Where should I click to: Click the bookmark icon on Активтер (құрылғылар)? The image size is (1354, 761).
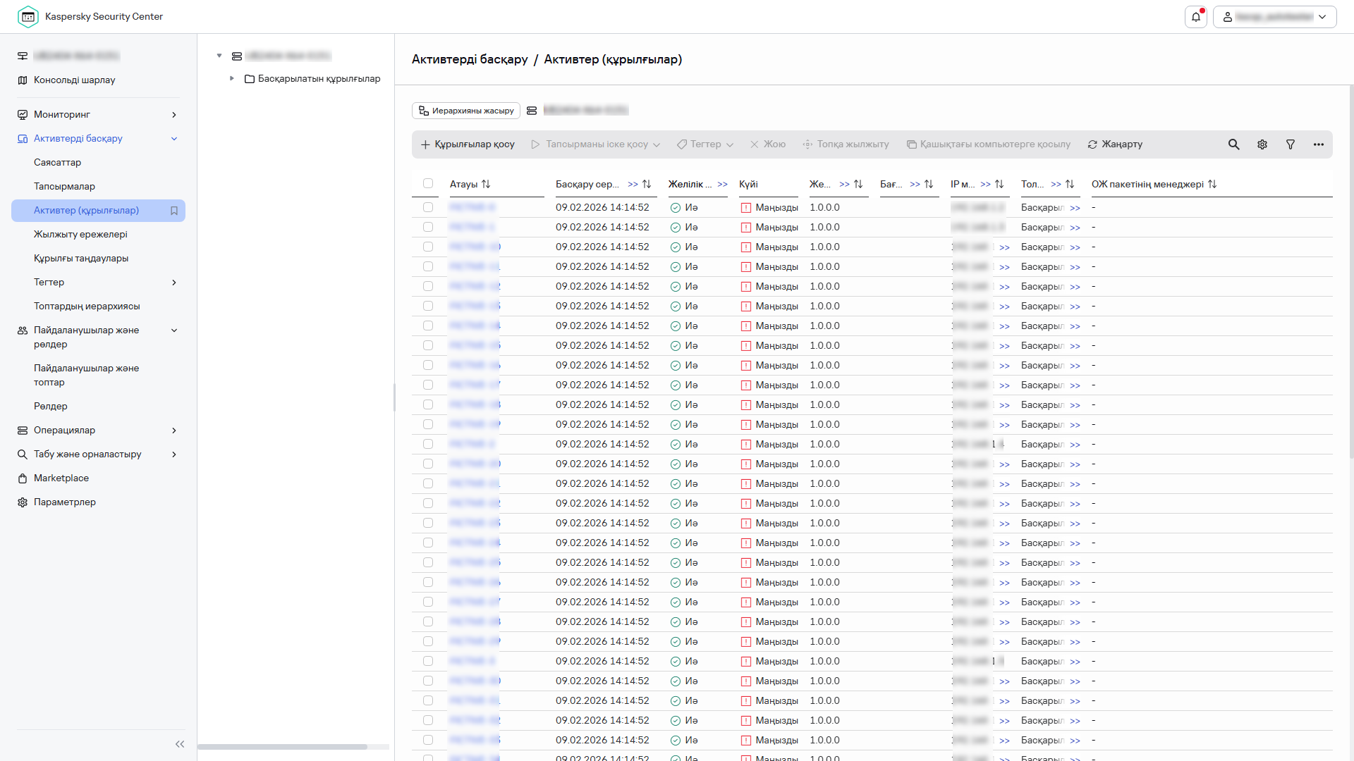click(174, 211)
